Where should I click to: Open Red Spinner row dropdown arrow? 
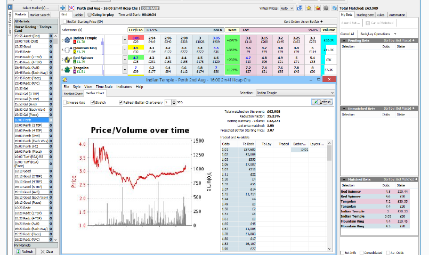[x=125, y=60]
